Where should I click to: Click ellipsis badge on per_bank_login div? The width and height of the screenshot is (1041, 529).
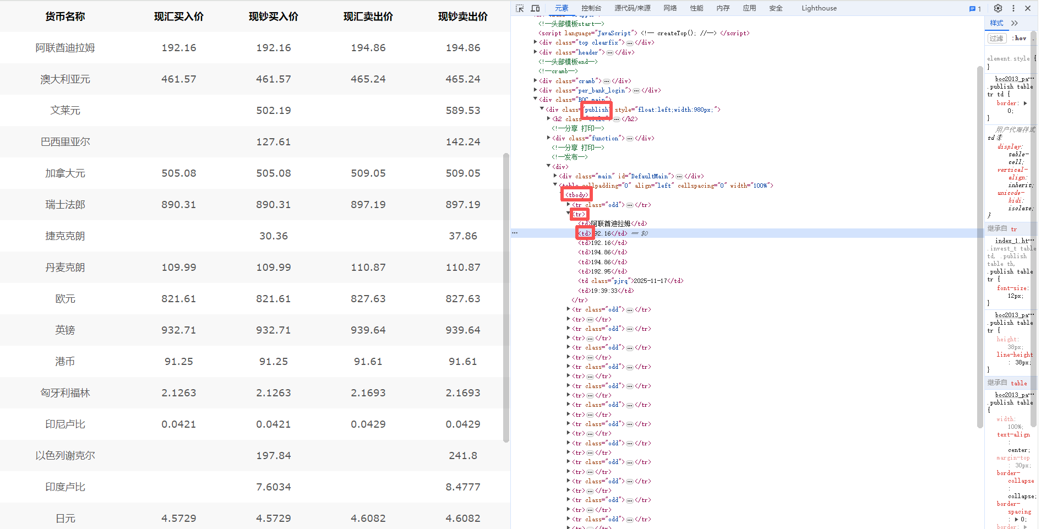point(636,91)
